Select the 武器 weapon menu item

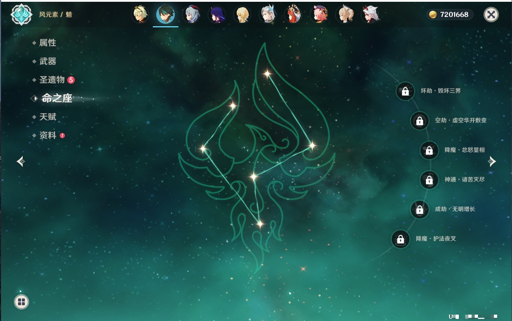(48, 61)
